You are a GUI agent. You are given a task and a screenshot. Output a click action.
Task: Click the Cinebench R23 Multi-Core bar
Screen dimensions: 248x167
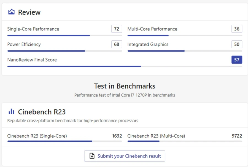185,141
